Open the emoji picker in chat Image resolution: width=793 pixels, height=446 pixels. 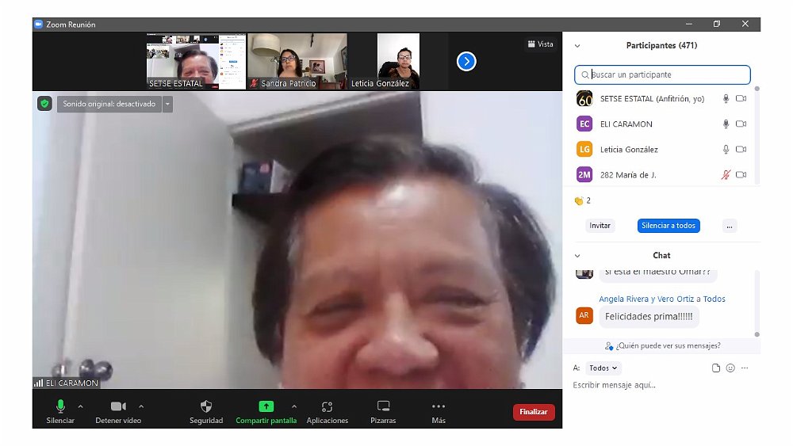[x=730, y=368]
